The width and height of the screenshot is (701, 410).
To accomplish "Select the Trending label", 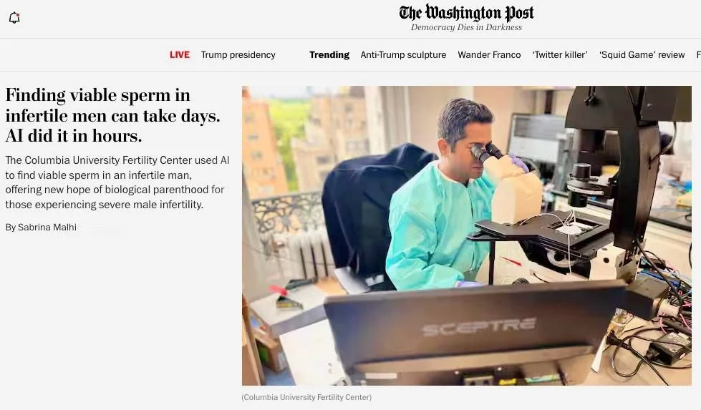I will pos(329,55).
